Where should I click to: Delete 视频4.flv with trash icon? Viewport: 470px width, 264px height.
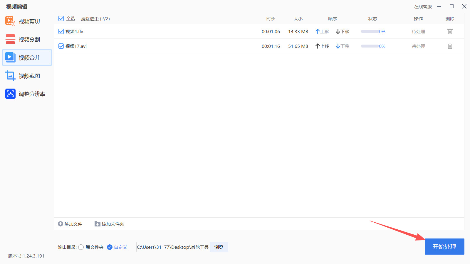[x=450, y=31]
